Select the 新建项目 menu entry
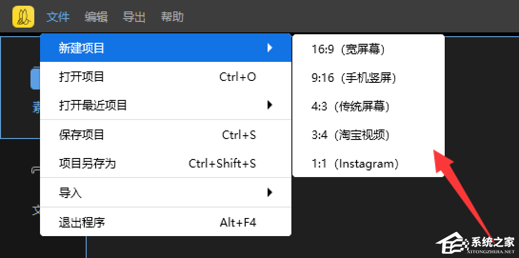Viewport: 519px width, 258px height. [81, 48]
